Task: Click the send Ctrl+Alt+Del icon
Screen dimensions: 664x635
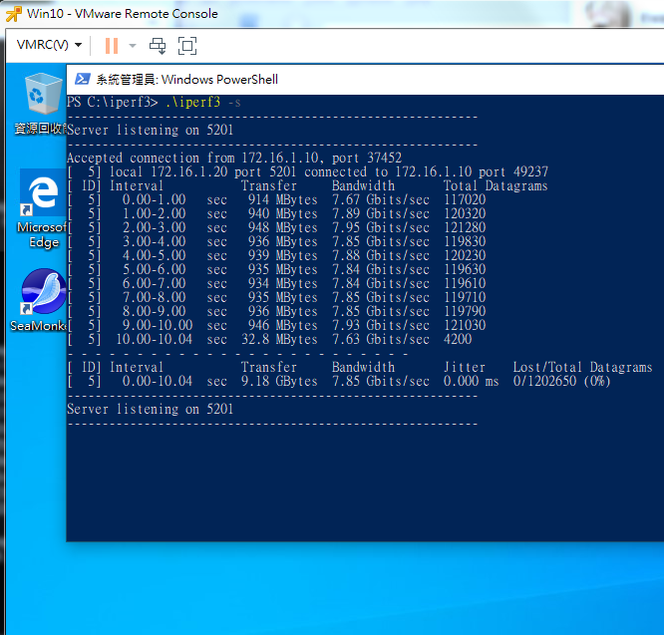Action: click(158, 46)
